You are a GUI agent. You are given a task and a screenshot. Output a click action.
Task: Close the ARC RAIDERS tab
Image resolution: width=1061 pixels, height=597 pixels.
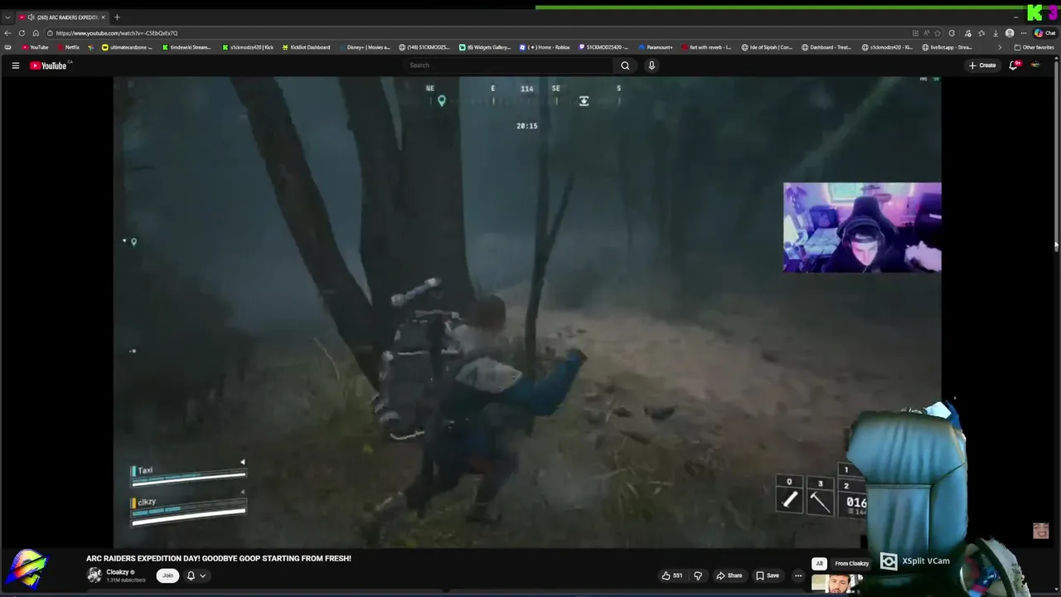click(x=104, y=17)
